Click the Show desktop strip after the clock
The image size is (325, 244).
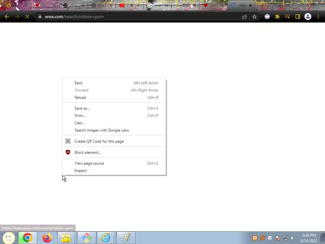tap(322, 238)
